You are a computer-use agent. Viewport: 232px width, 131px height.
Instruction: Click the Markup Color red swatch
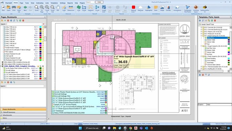coord(133,7)
